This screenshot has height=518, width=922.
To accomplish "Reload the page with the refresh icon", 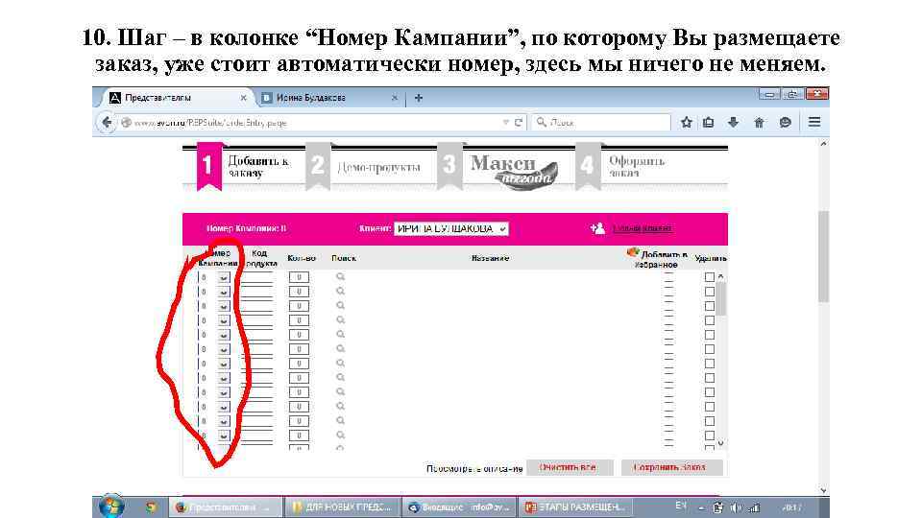I will point(518,122).
